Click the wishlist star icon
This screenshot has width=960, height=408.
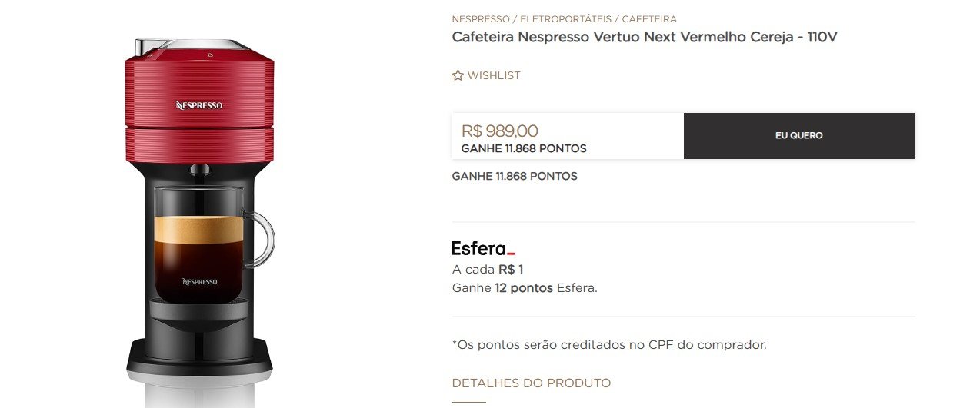[x=458, y=75]
